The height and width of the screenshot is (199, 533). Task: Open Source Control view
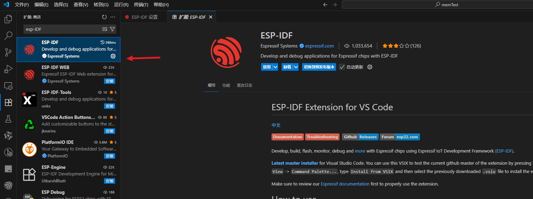(8, 52)
